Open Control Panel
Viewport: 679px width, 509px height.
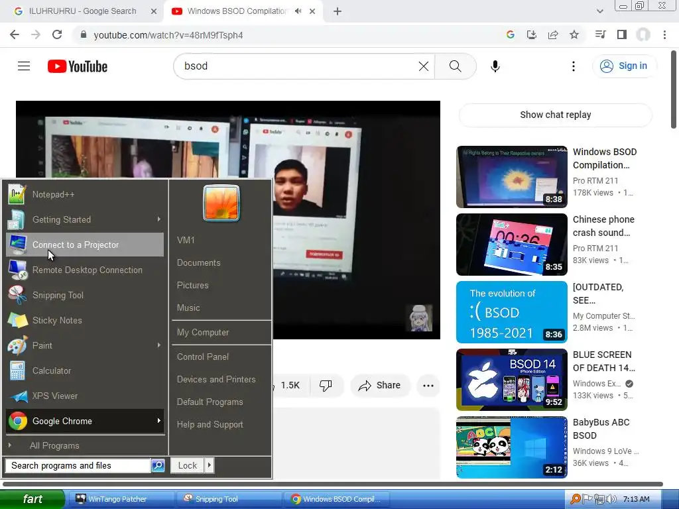203,357
